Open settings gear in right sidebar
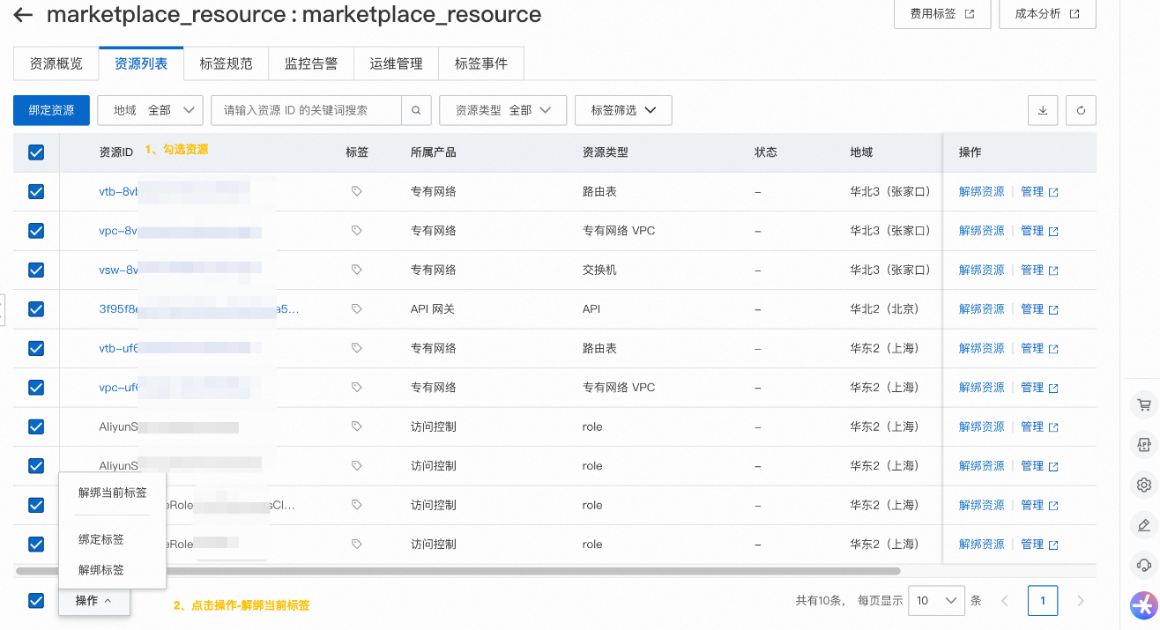This screenshot has height=630, width=1160. [1144, 485]
